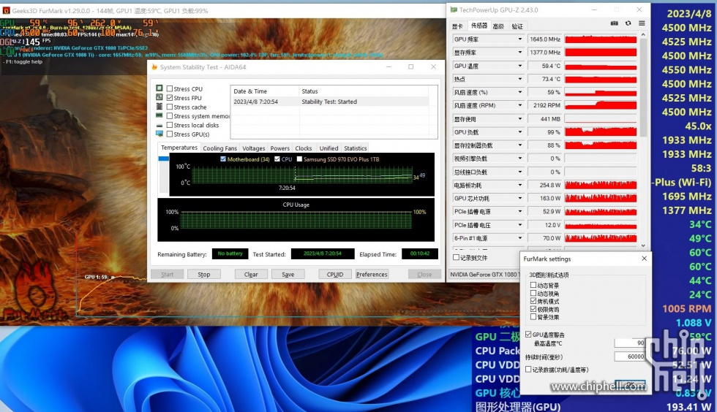Check 记录数据(功耗/温度等) option
717x412 pixels.
[x=528, y=369]
